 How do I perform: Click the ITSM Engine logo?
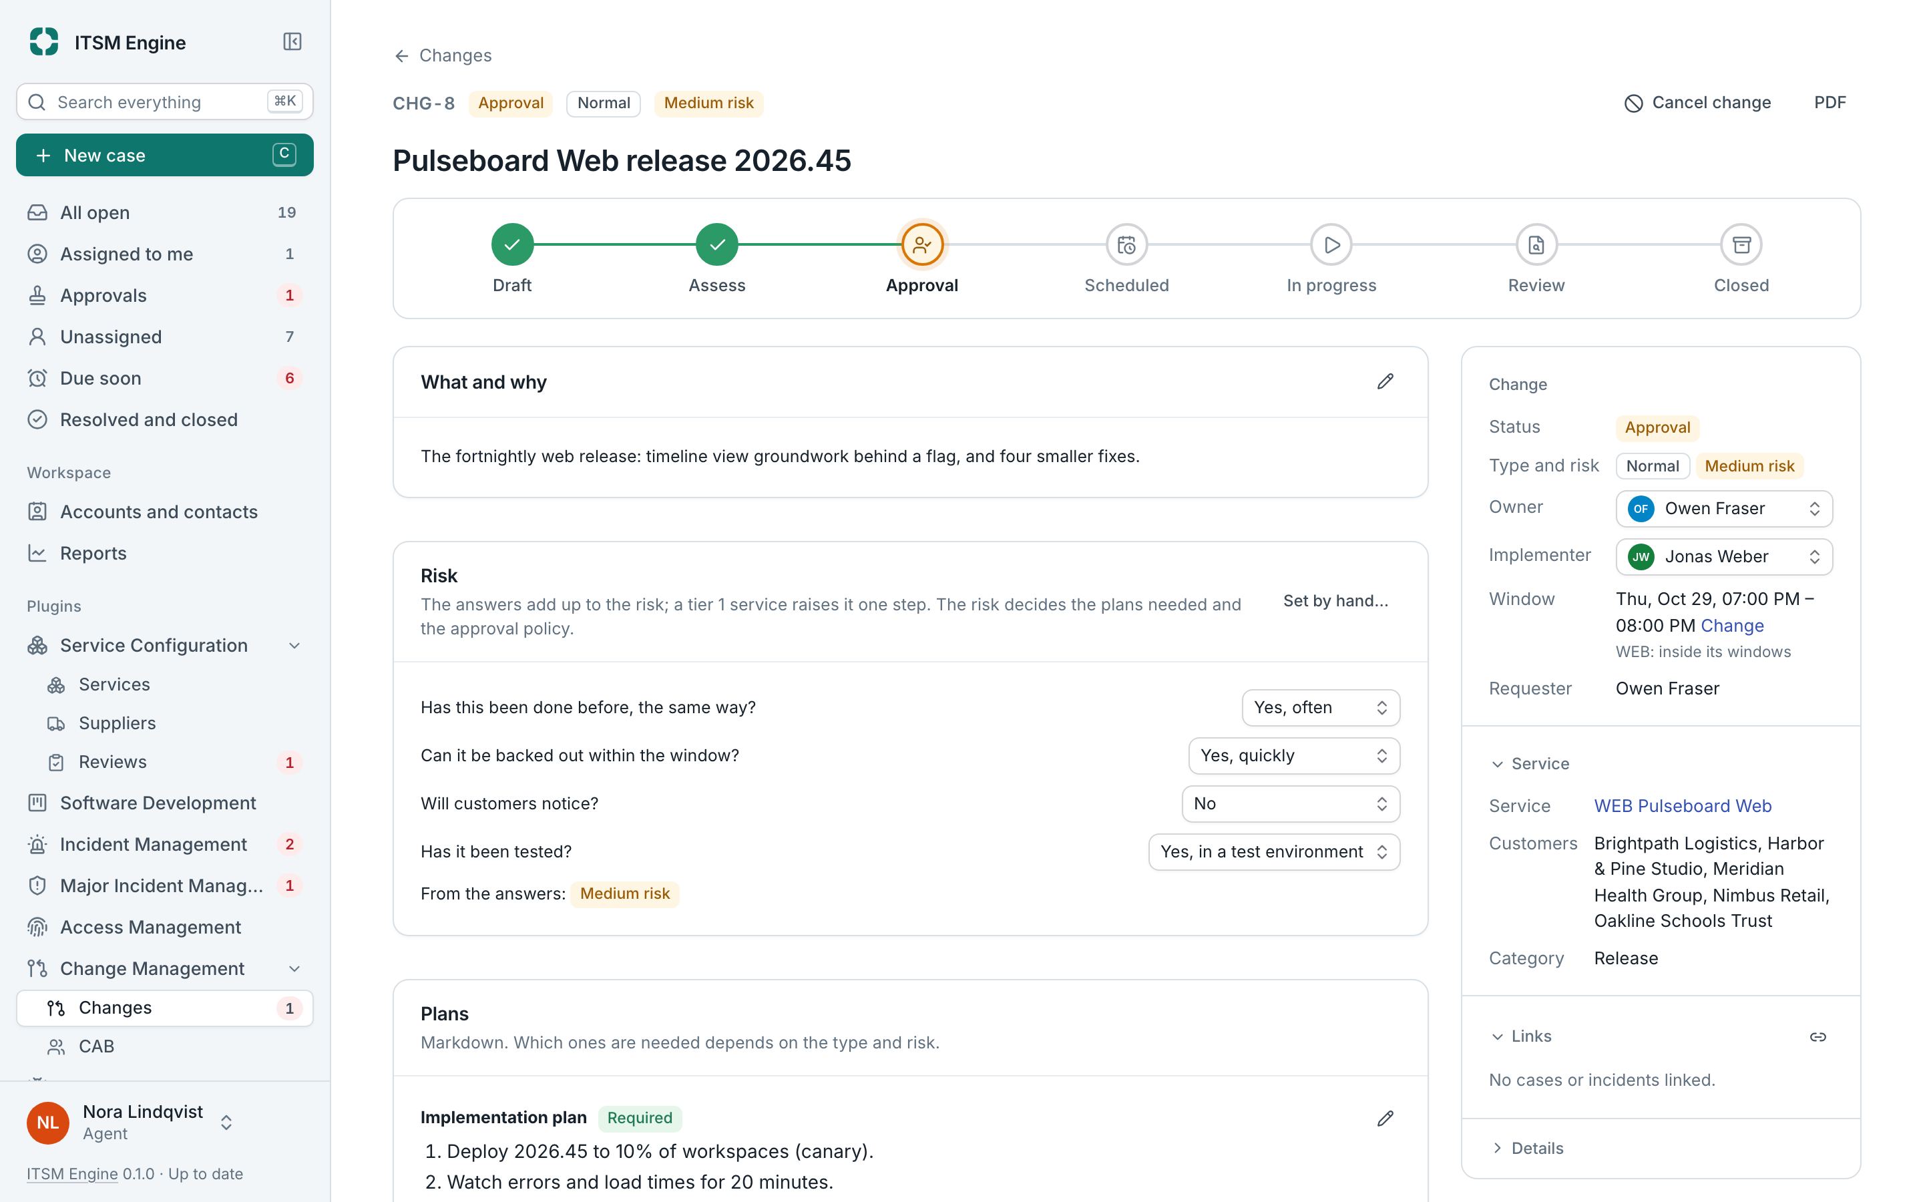pos(43,42)
